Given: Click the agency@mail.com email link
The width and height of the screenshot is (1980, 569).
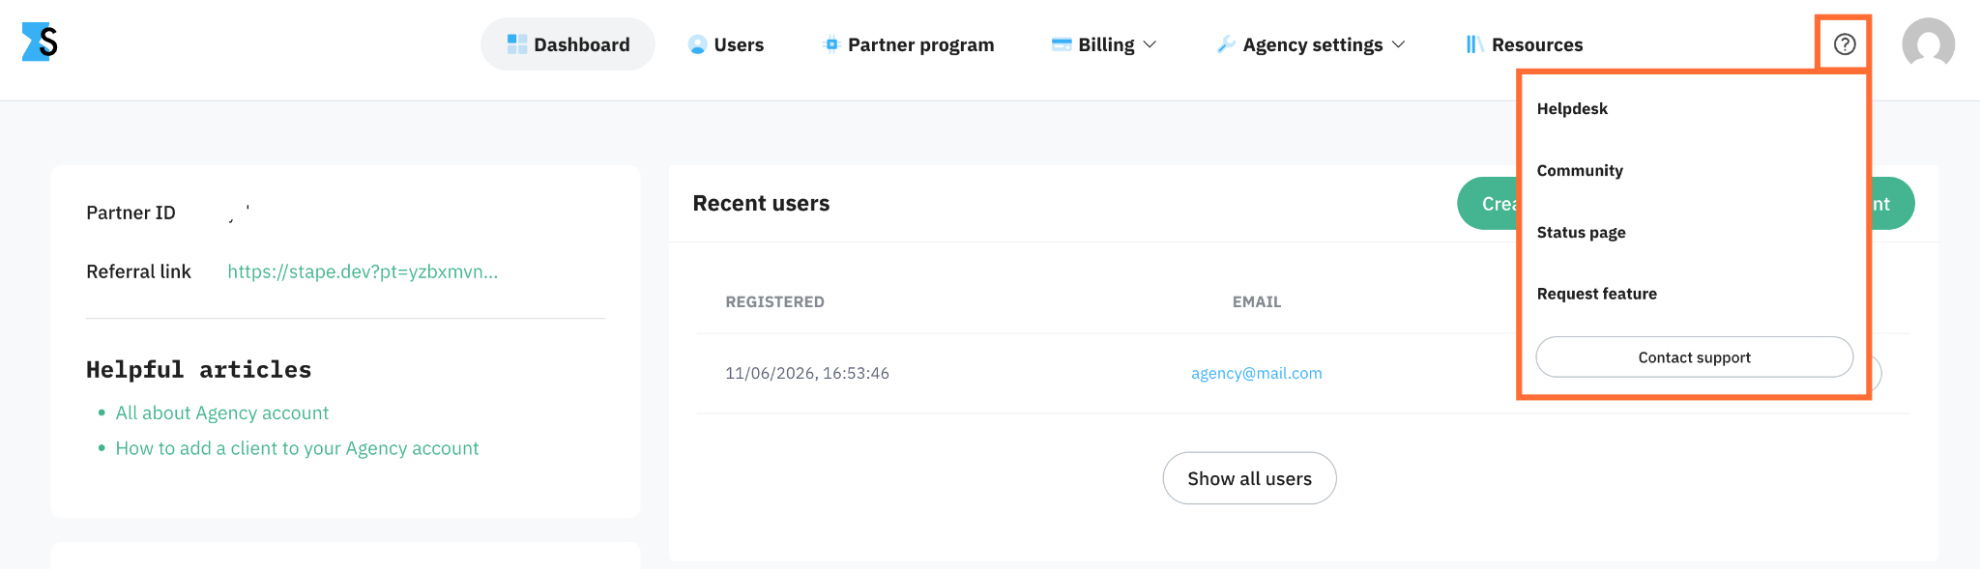Looking at the screenshot, I should pos(1256,373).
